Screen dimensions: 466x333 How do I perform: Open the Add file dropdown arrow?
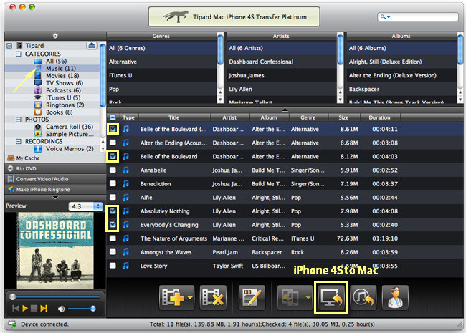189,298
